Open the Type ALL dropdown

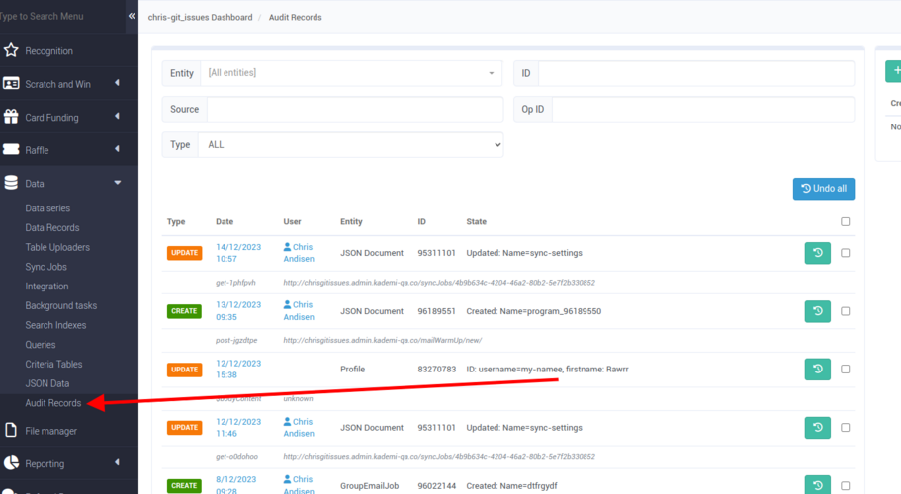350,144
